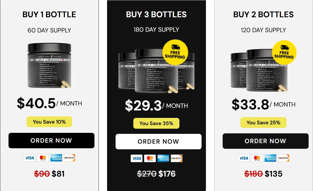Click Order Now for the 60 day supply
The width and height of the screenshot is (313, 191).
click(51, 141)
